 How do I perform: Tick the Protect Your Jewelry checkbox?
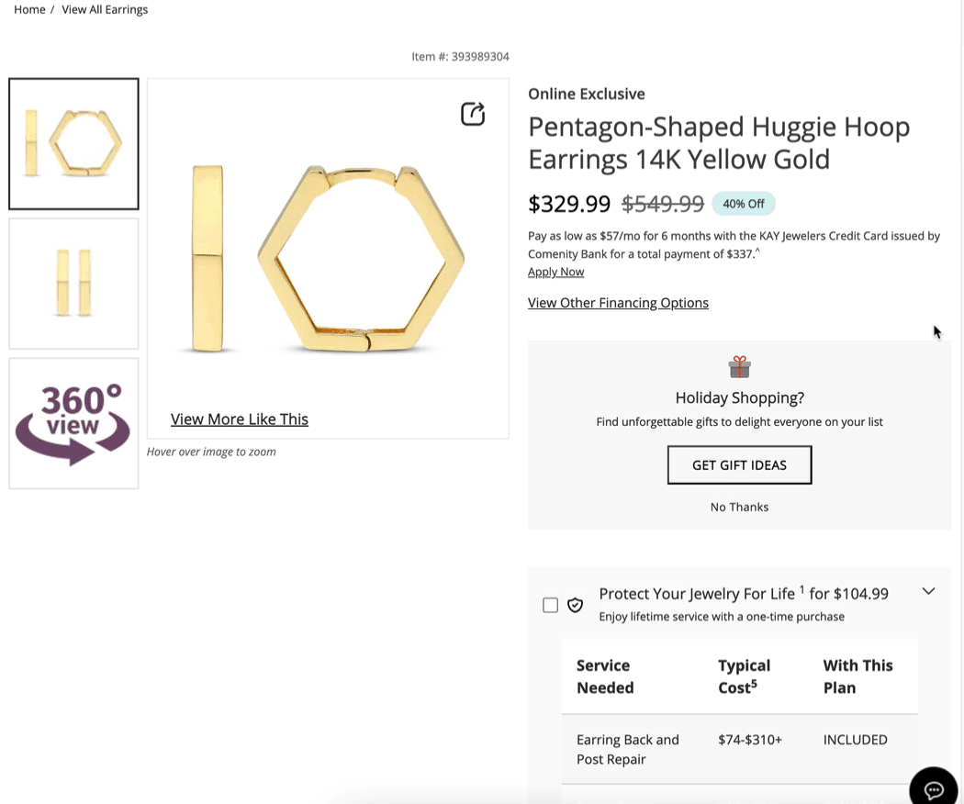click(x=551, y=605)
